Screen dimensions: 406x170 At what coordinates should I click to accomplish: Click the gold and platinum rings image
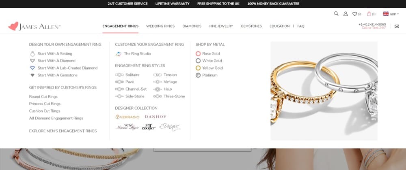pyautogui.click(x=324, y=91)
